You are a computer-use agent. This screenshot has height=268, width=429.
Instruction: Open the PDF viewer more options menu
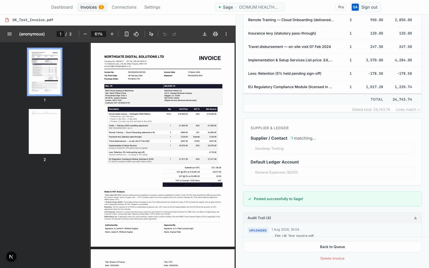226,34
